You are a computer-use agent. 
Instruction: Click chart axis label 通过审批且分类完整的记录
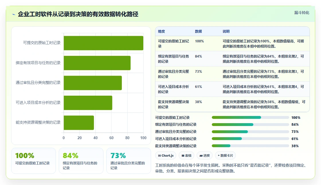coord(38,82)
